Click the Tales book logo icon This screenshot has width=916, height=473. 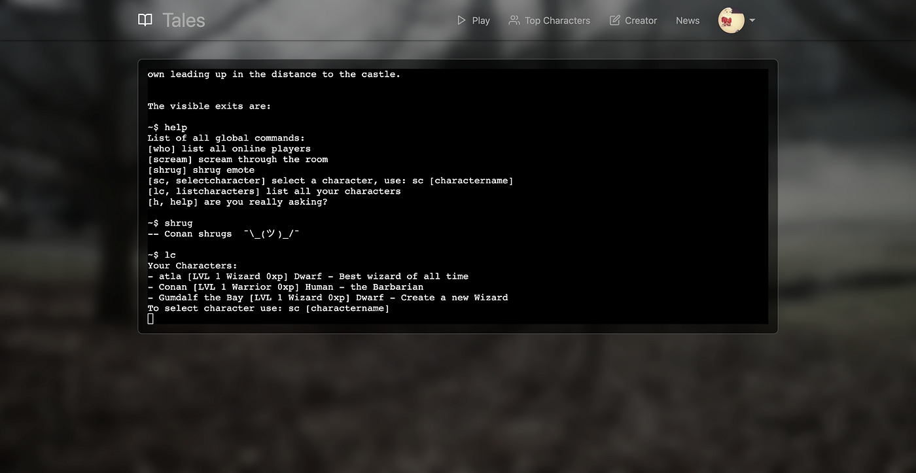coord(145,20)
